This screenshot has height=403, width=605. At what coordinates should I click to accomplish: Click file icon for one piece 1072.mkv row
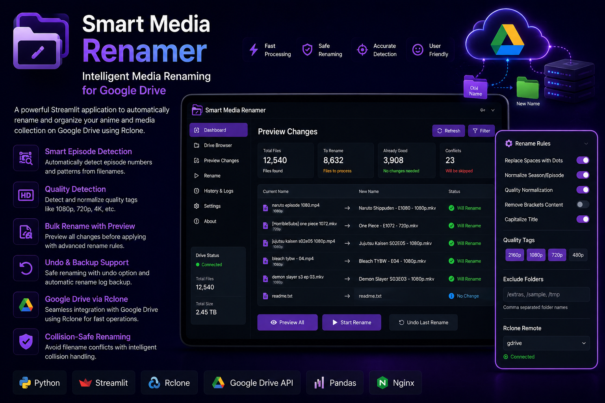[265, 226]
